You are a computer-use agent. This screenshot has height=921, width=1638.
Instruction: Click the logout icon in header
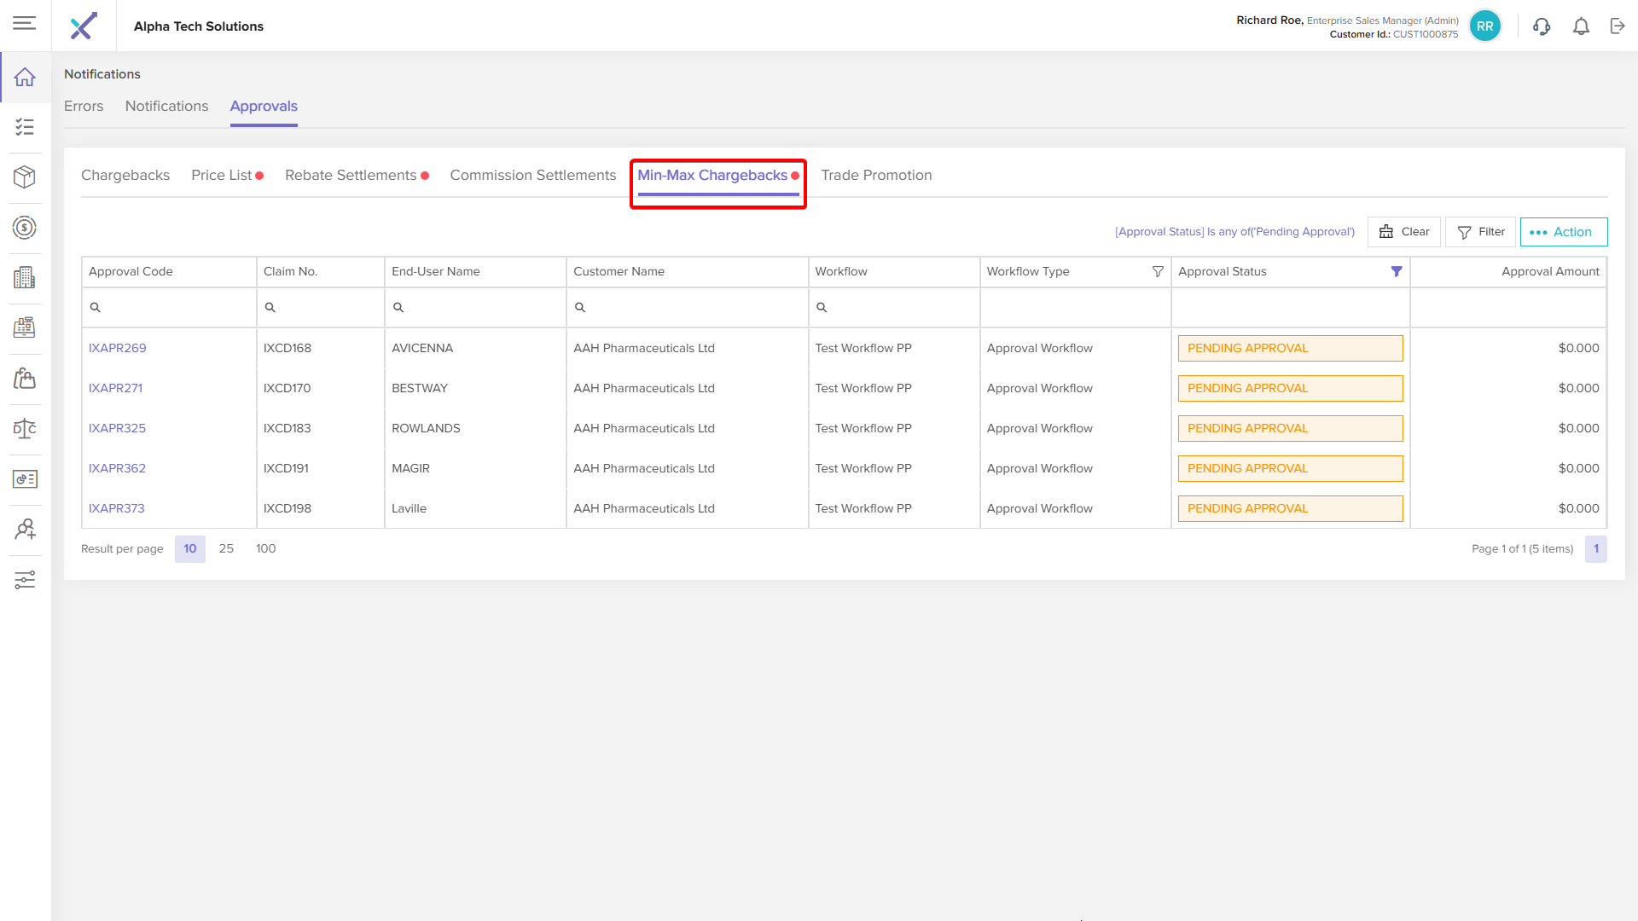[x=1618, y=26]
